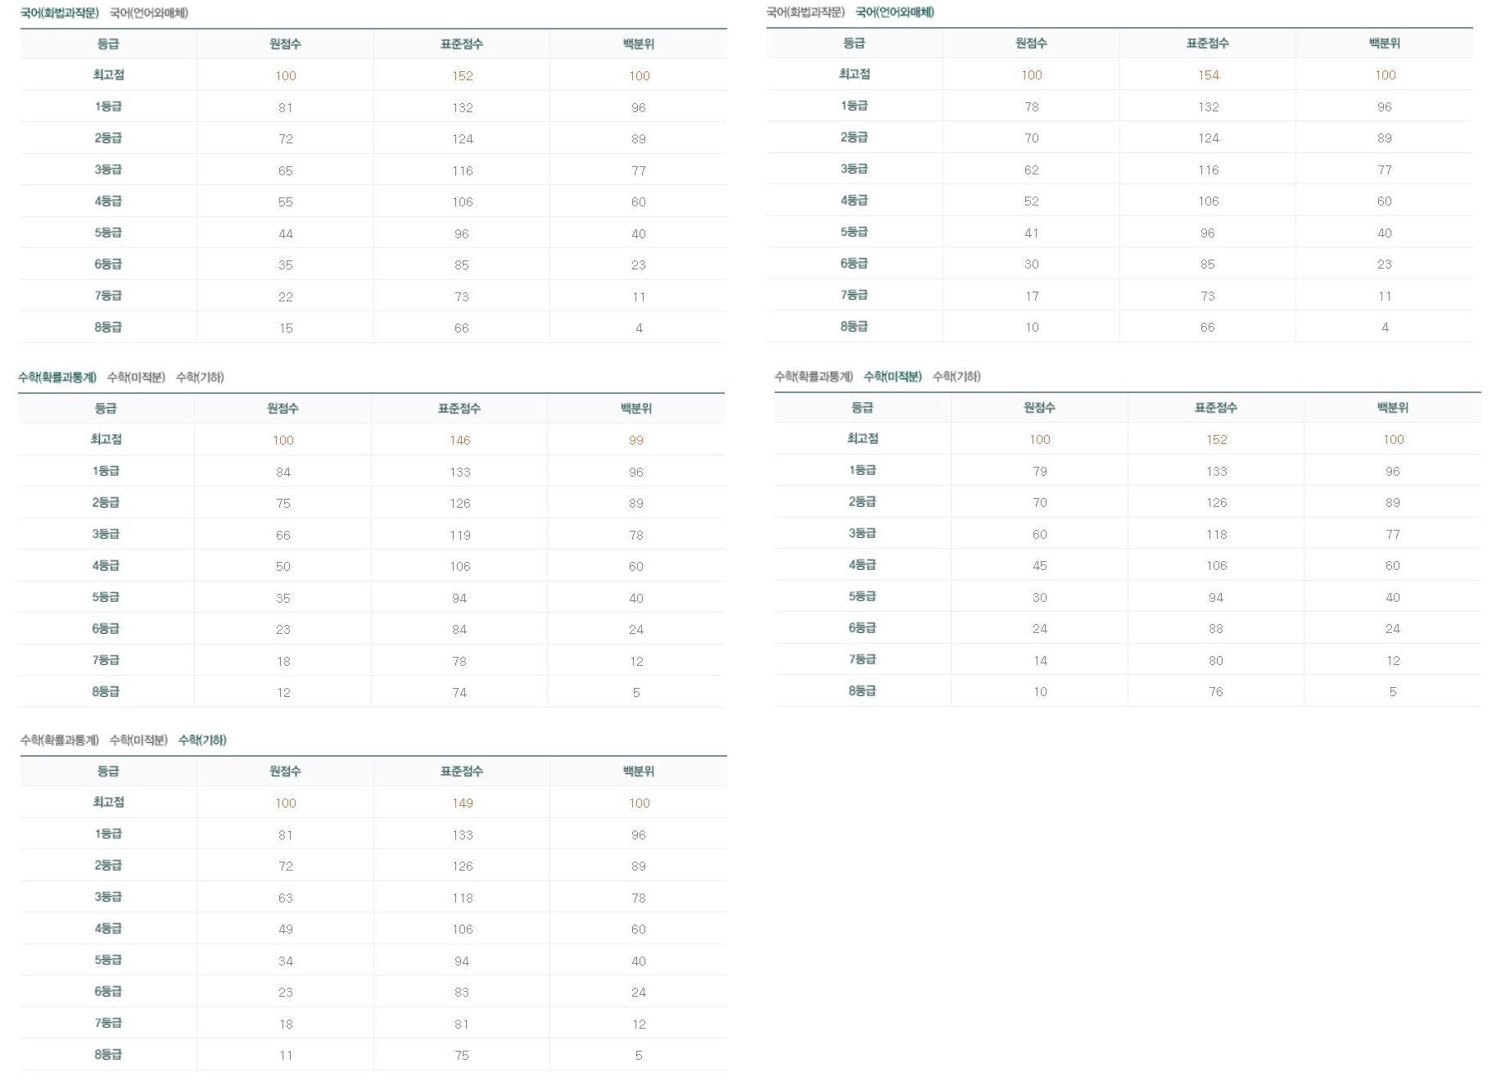
Task: Switch to 국어(화법과작문) tab above the 언어와매체 table
Action: (x=805, y=12)
